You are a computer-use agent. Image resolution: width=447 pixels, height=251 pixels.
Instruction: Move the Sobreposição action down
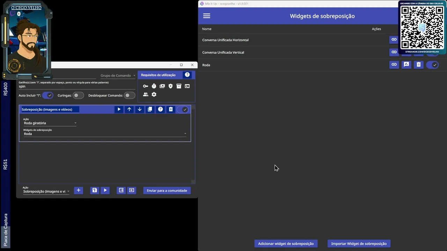pos(140,109)
